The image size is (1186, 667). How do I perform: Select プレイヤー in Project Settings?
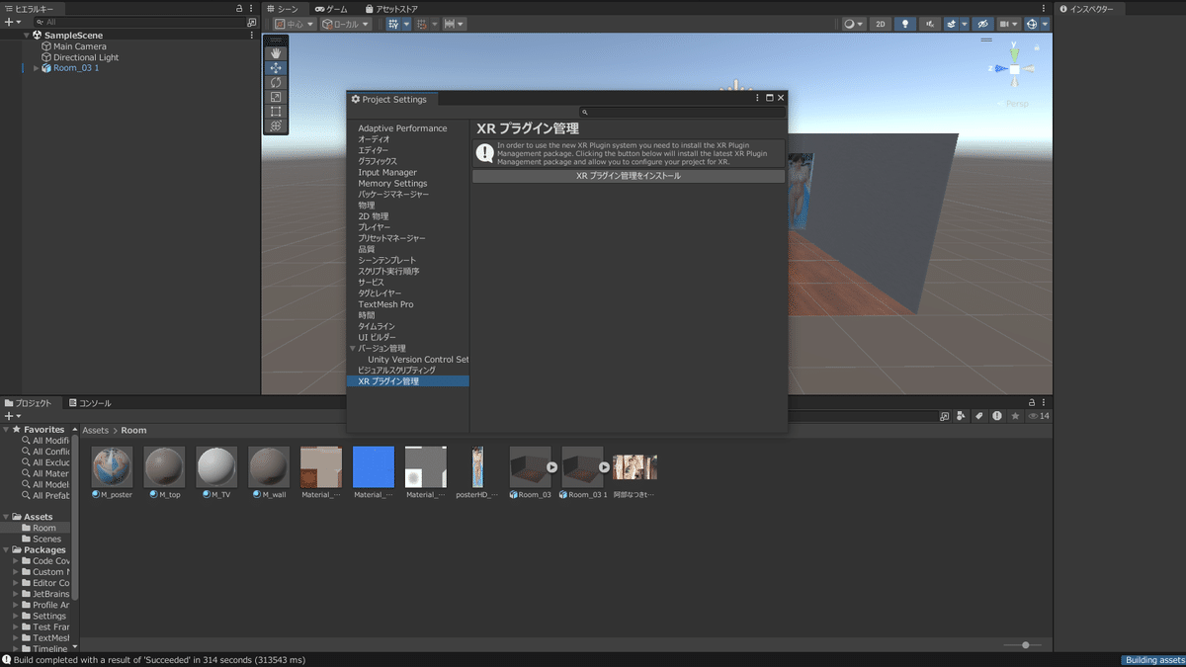tap(375, 227)
